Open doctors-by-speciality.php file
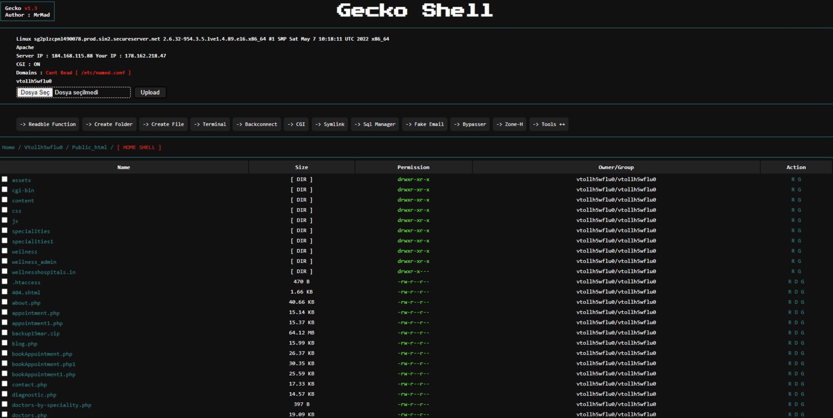This screenshot has height=418, width=833. point(52,405)
